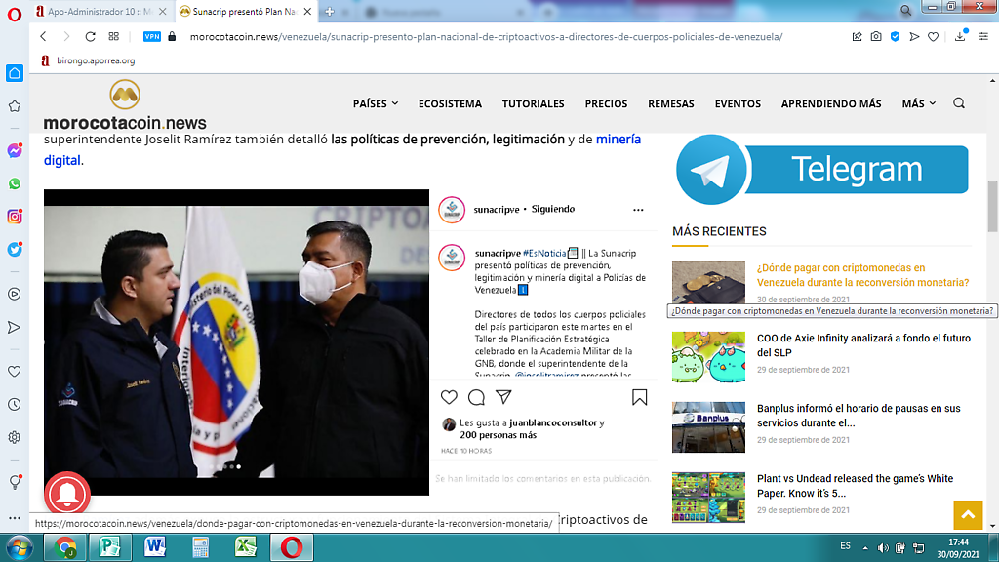Click the page vertical scrollbar thumb

coord(992,205)
